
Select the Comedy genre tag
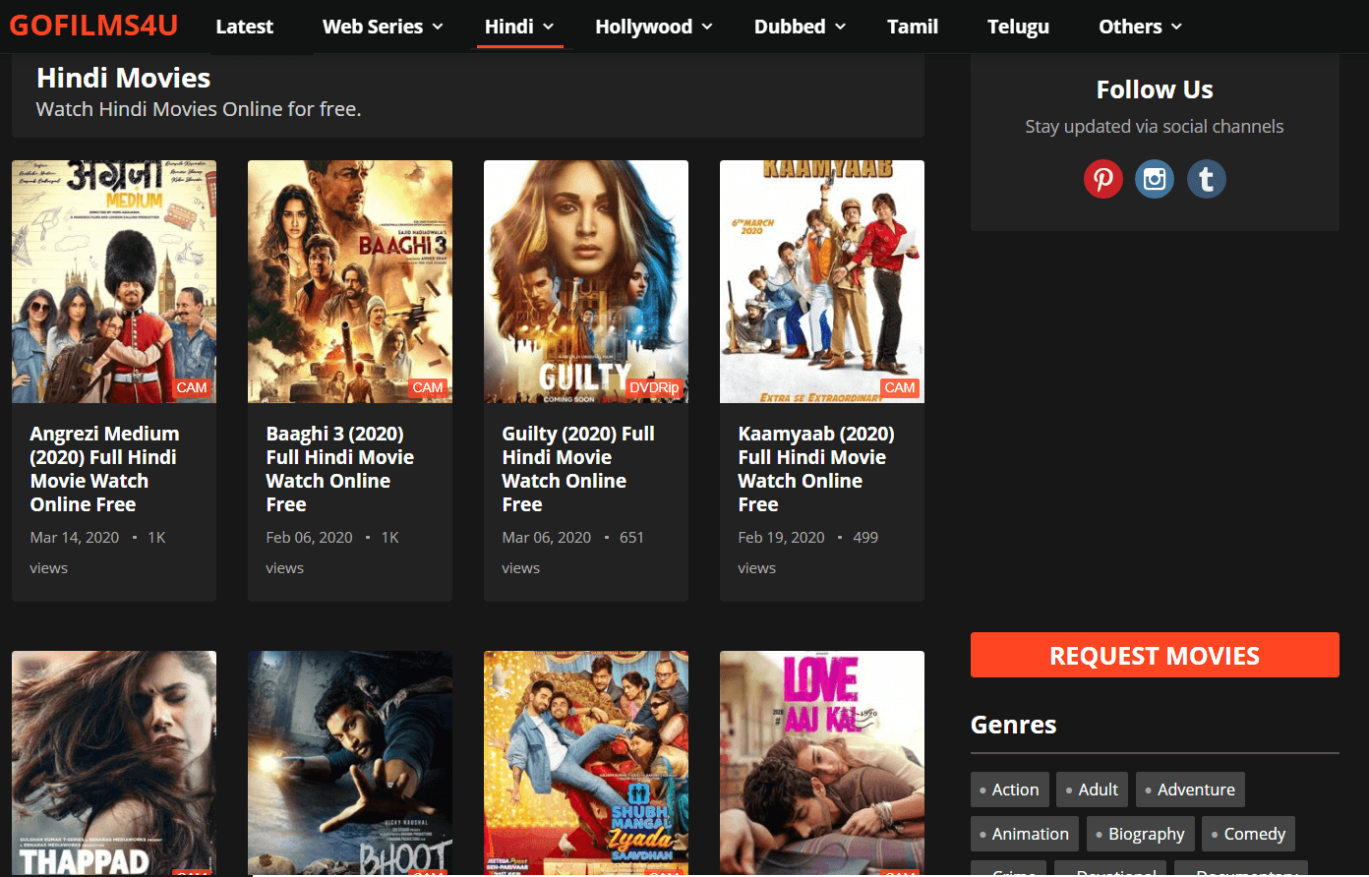[x=1248, y=833]
